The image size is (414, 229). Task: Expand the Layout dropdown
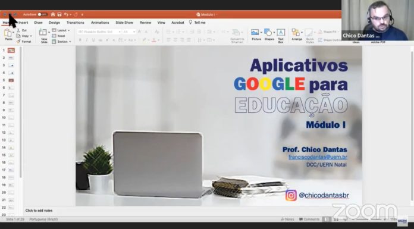61,30
